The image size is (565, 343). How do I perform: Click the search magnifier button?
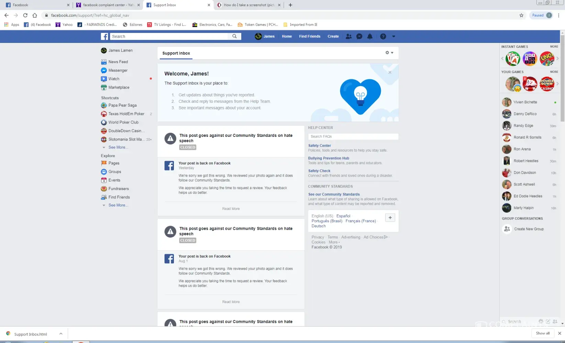pyautogui.click(x=234, y=36)
